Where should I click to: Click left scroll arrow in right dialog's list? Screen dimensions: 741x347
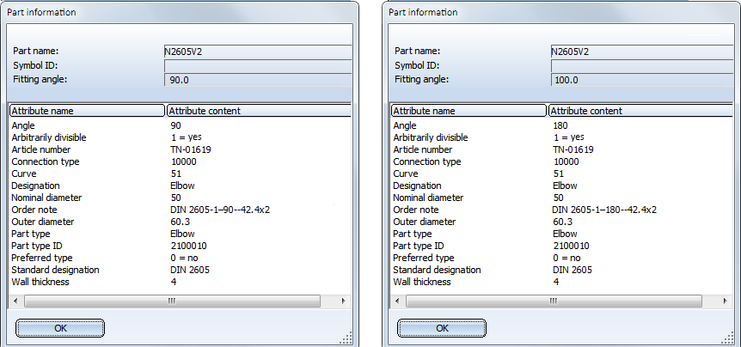pyautogui.click(x=396, y=301)
